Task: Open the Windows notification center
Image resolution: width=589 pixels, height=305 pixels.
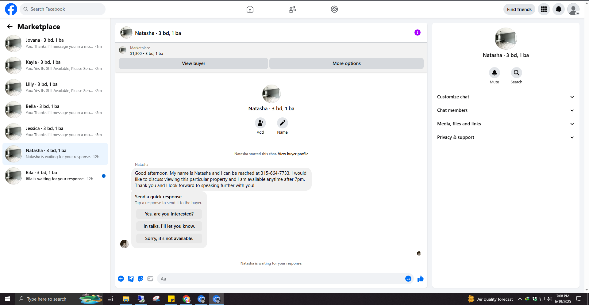Action: point(579,299)
